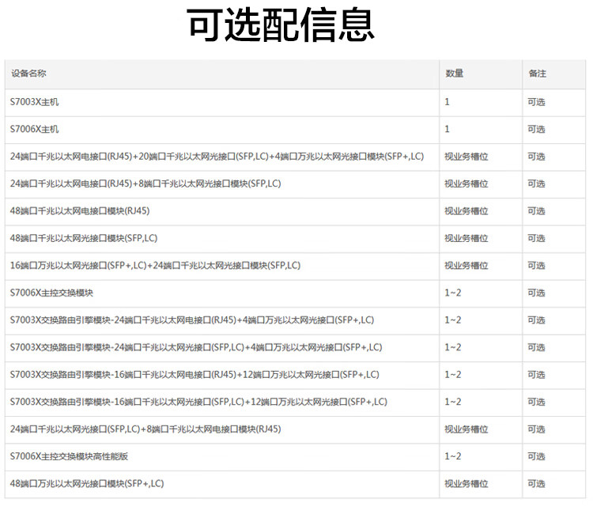This screenshot has width=593, height=514.
Task: Select S7006X主控交换模块高性能版 entry
Action: pos(69,456)
